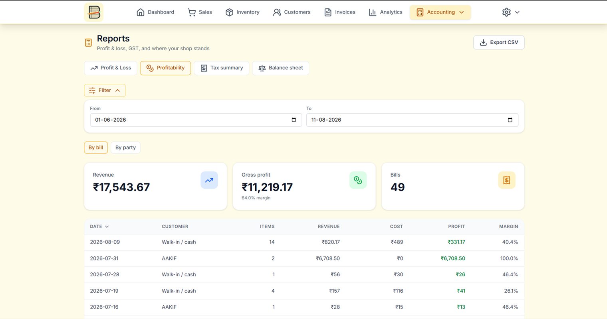
Task: Click the shop logo icon
Action: click(x=94, y=12)
